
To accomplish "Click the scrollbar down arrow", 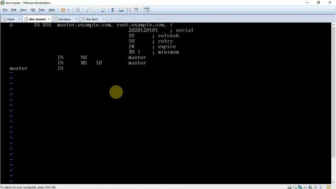I will pos(333,182).
